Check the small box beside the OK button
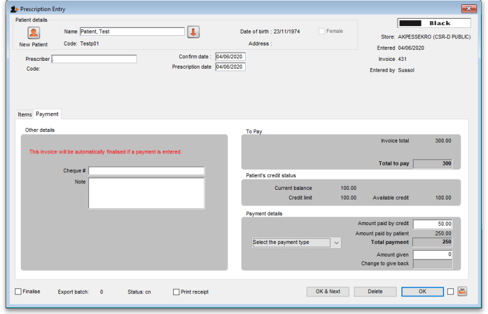Screen dimensions: 488x314 450,291
